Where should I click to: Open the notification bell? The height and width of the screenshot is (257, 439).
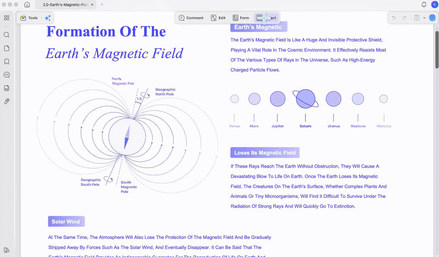point(424,5)
